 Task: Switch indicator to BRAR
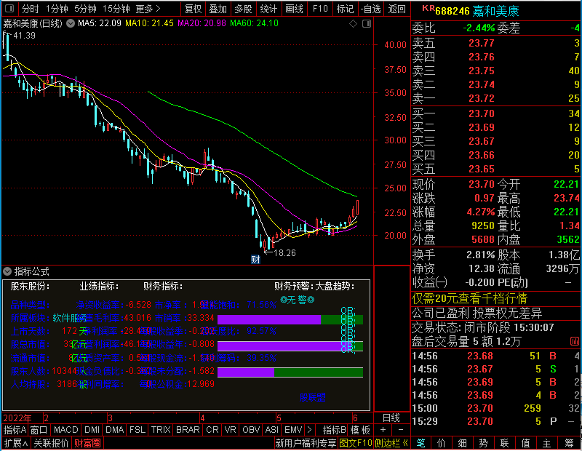point(188,430)
